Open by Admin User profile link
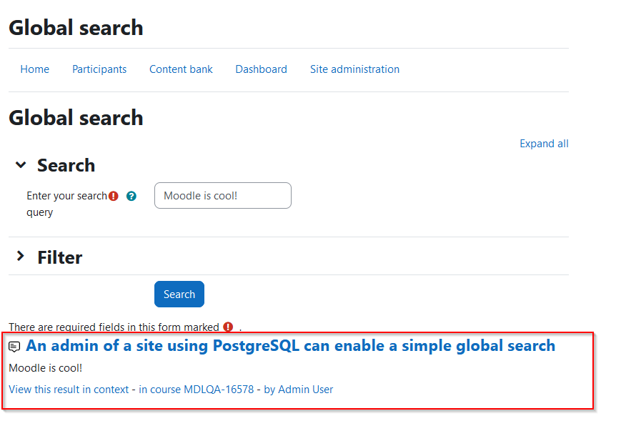Viewport: 626px width, 436px height. pos(298,390)
